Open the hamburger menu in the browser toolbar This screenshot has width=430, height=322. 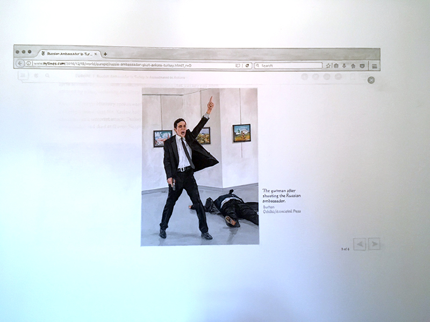374,66
